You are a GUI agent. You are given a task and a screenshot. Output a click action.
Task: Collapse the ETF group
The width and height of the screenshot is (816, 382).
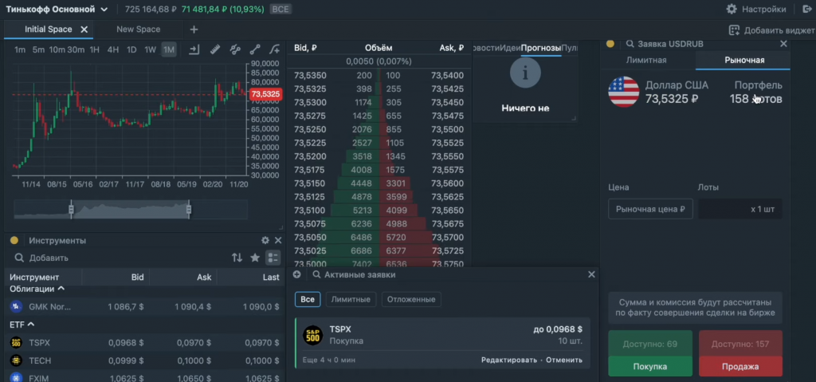pos(32,325)
